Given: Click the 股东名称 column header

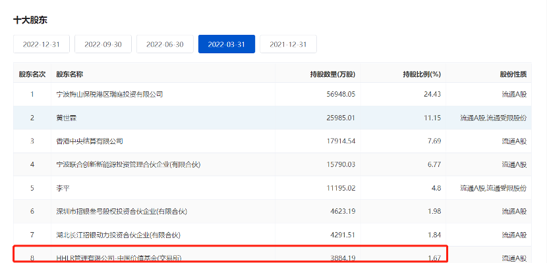Looking at the screenshot, I should coord(70,74).
